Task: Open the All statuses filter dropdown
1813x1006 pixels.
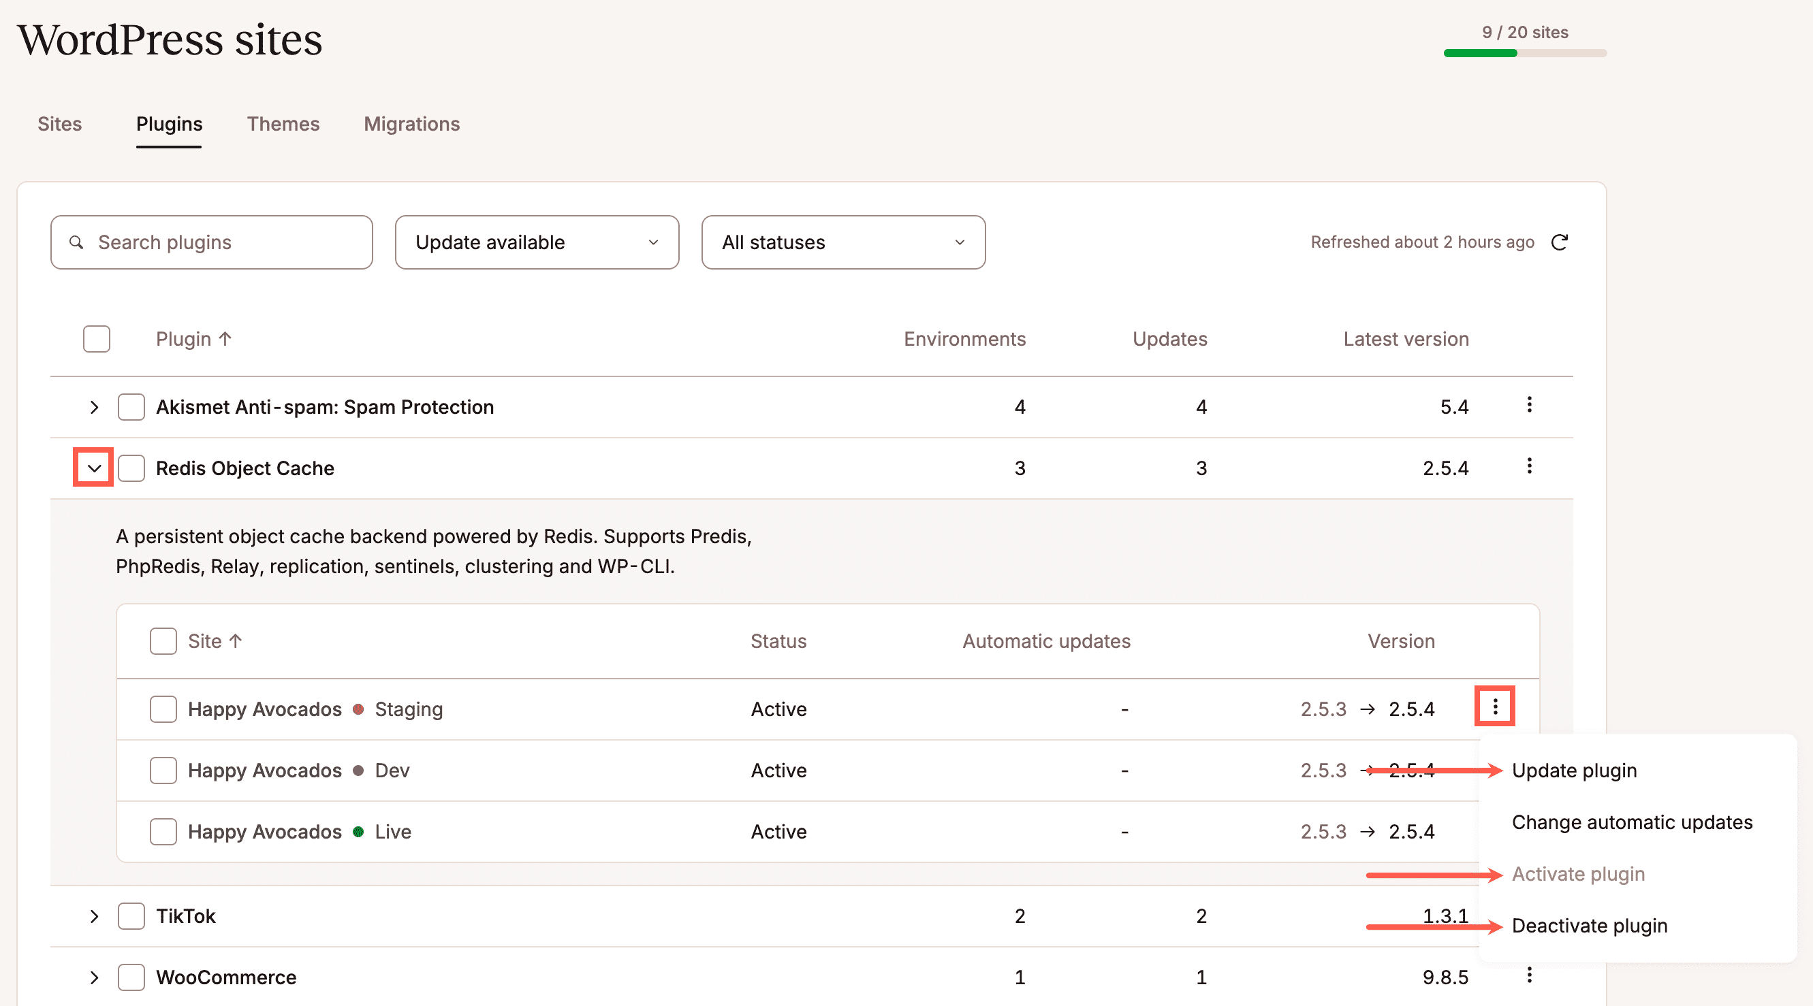Action: point(842,242)
